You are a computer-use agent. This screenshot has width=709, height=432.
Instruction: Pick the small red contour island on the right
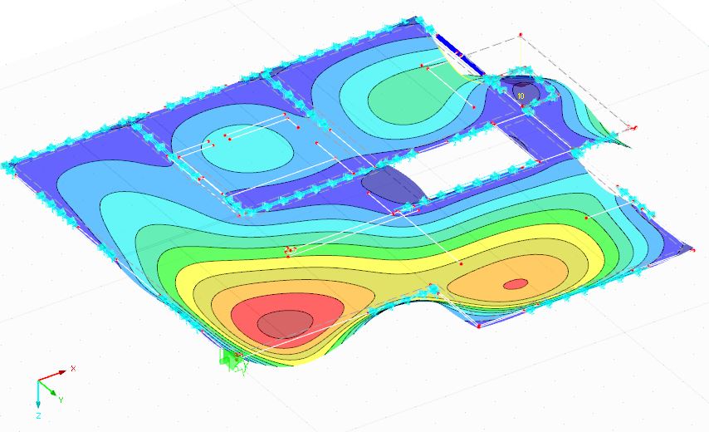click(x=516, y=284)
